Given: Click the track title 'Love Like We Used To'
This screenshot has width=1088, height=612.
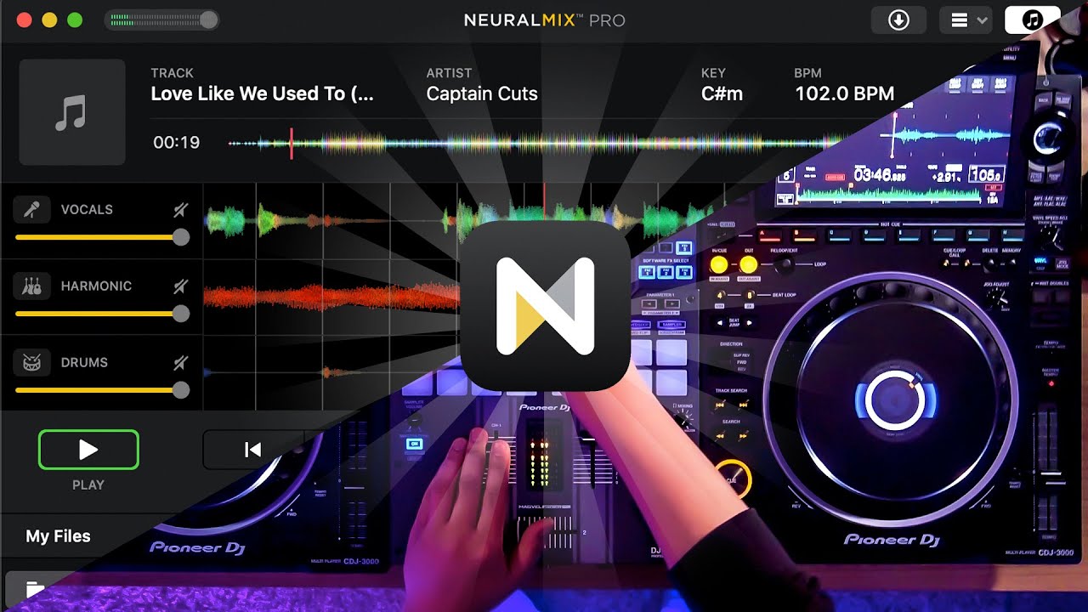Looking at the screenshot, I should pos(262,94).
